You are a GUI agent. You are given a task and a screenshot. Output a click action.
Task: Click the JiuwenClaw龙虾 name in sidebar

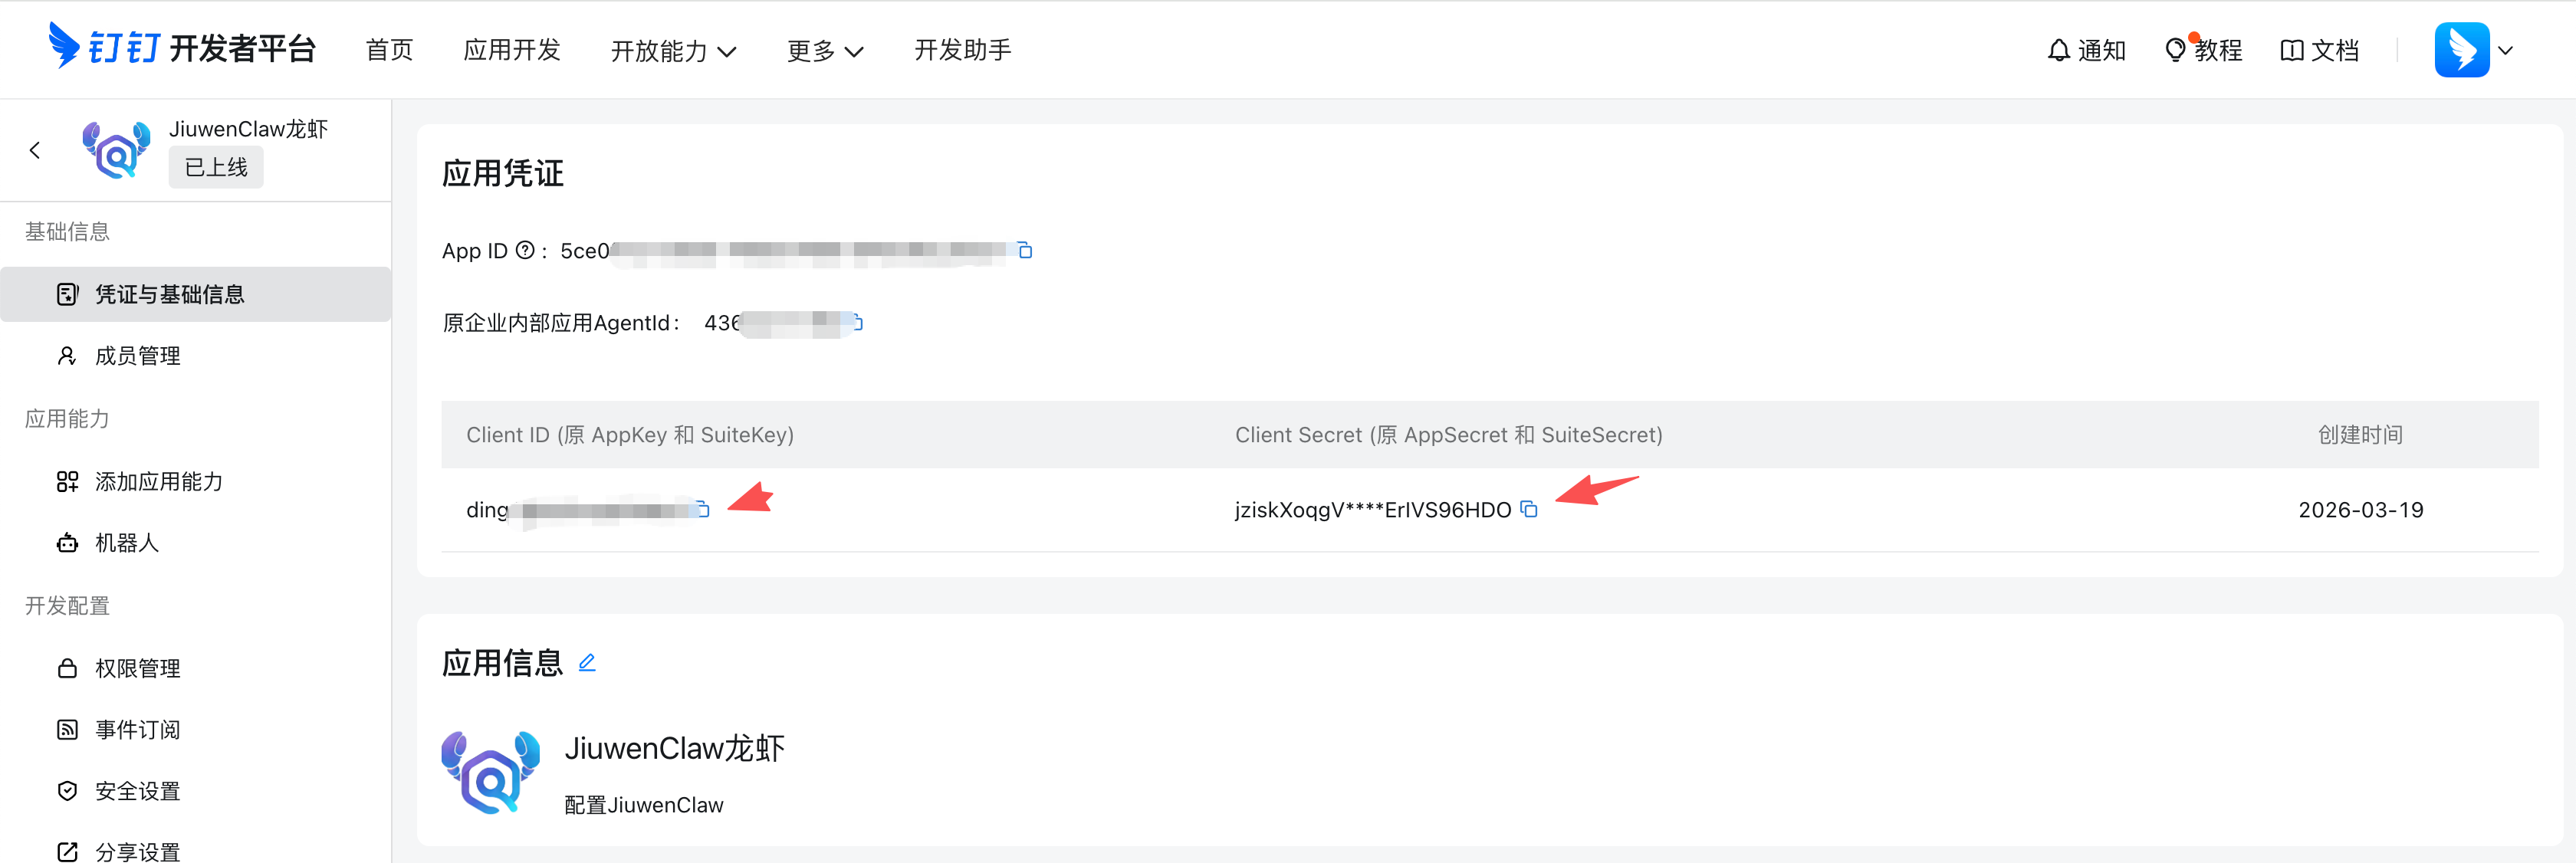coord(248,129)
